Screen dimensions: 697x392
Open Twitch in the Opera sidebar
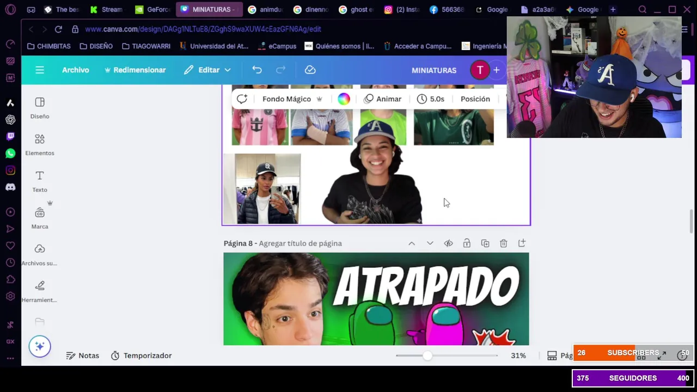tap(10, 137)
